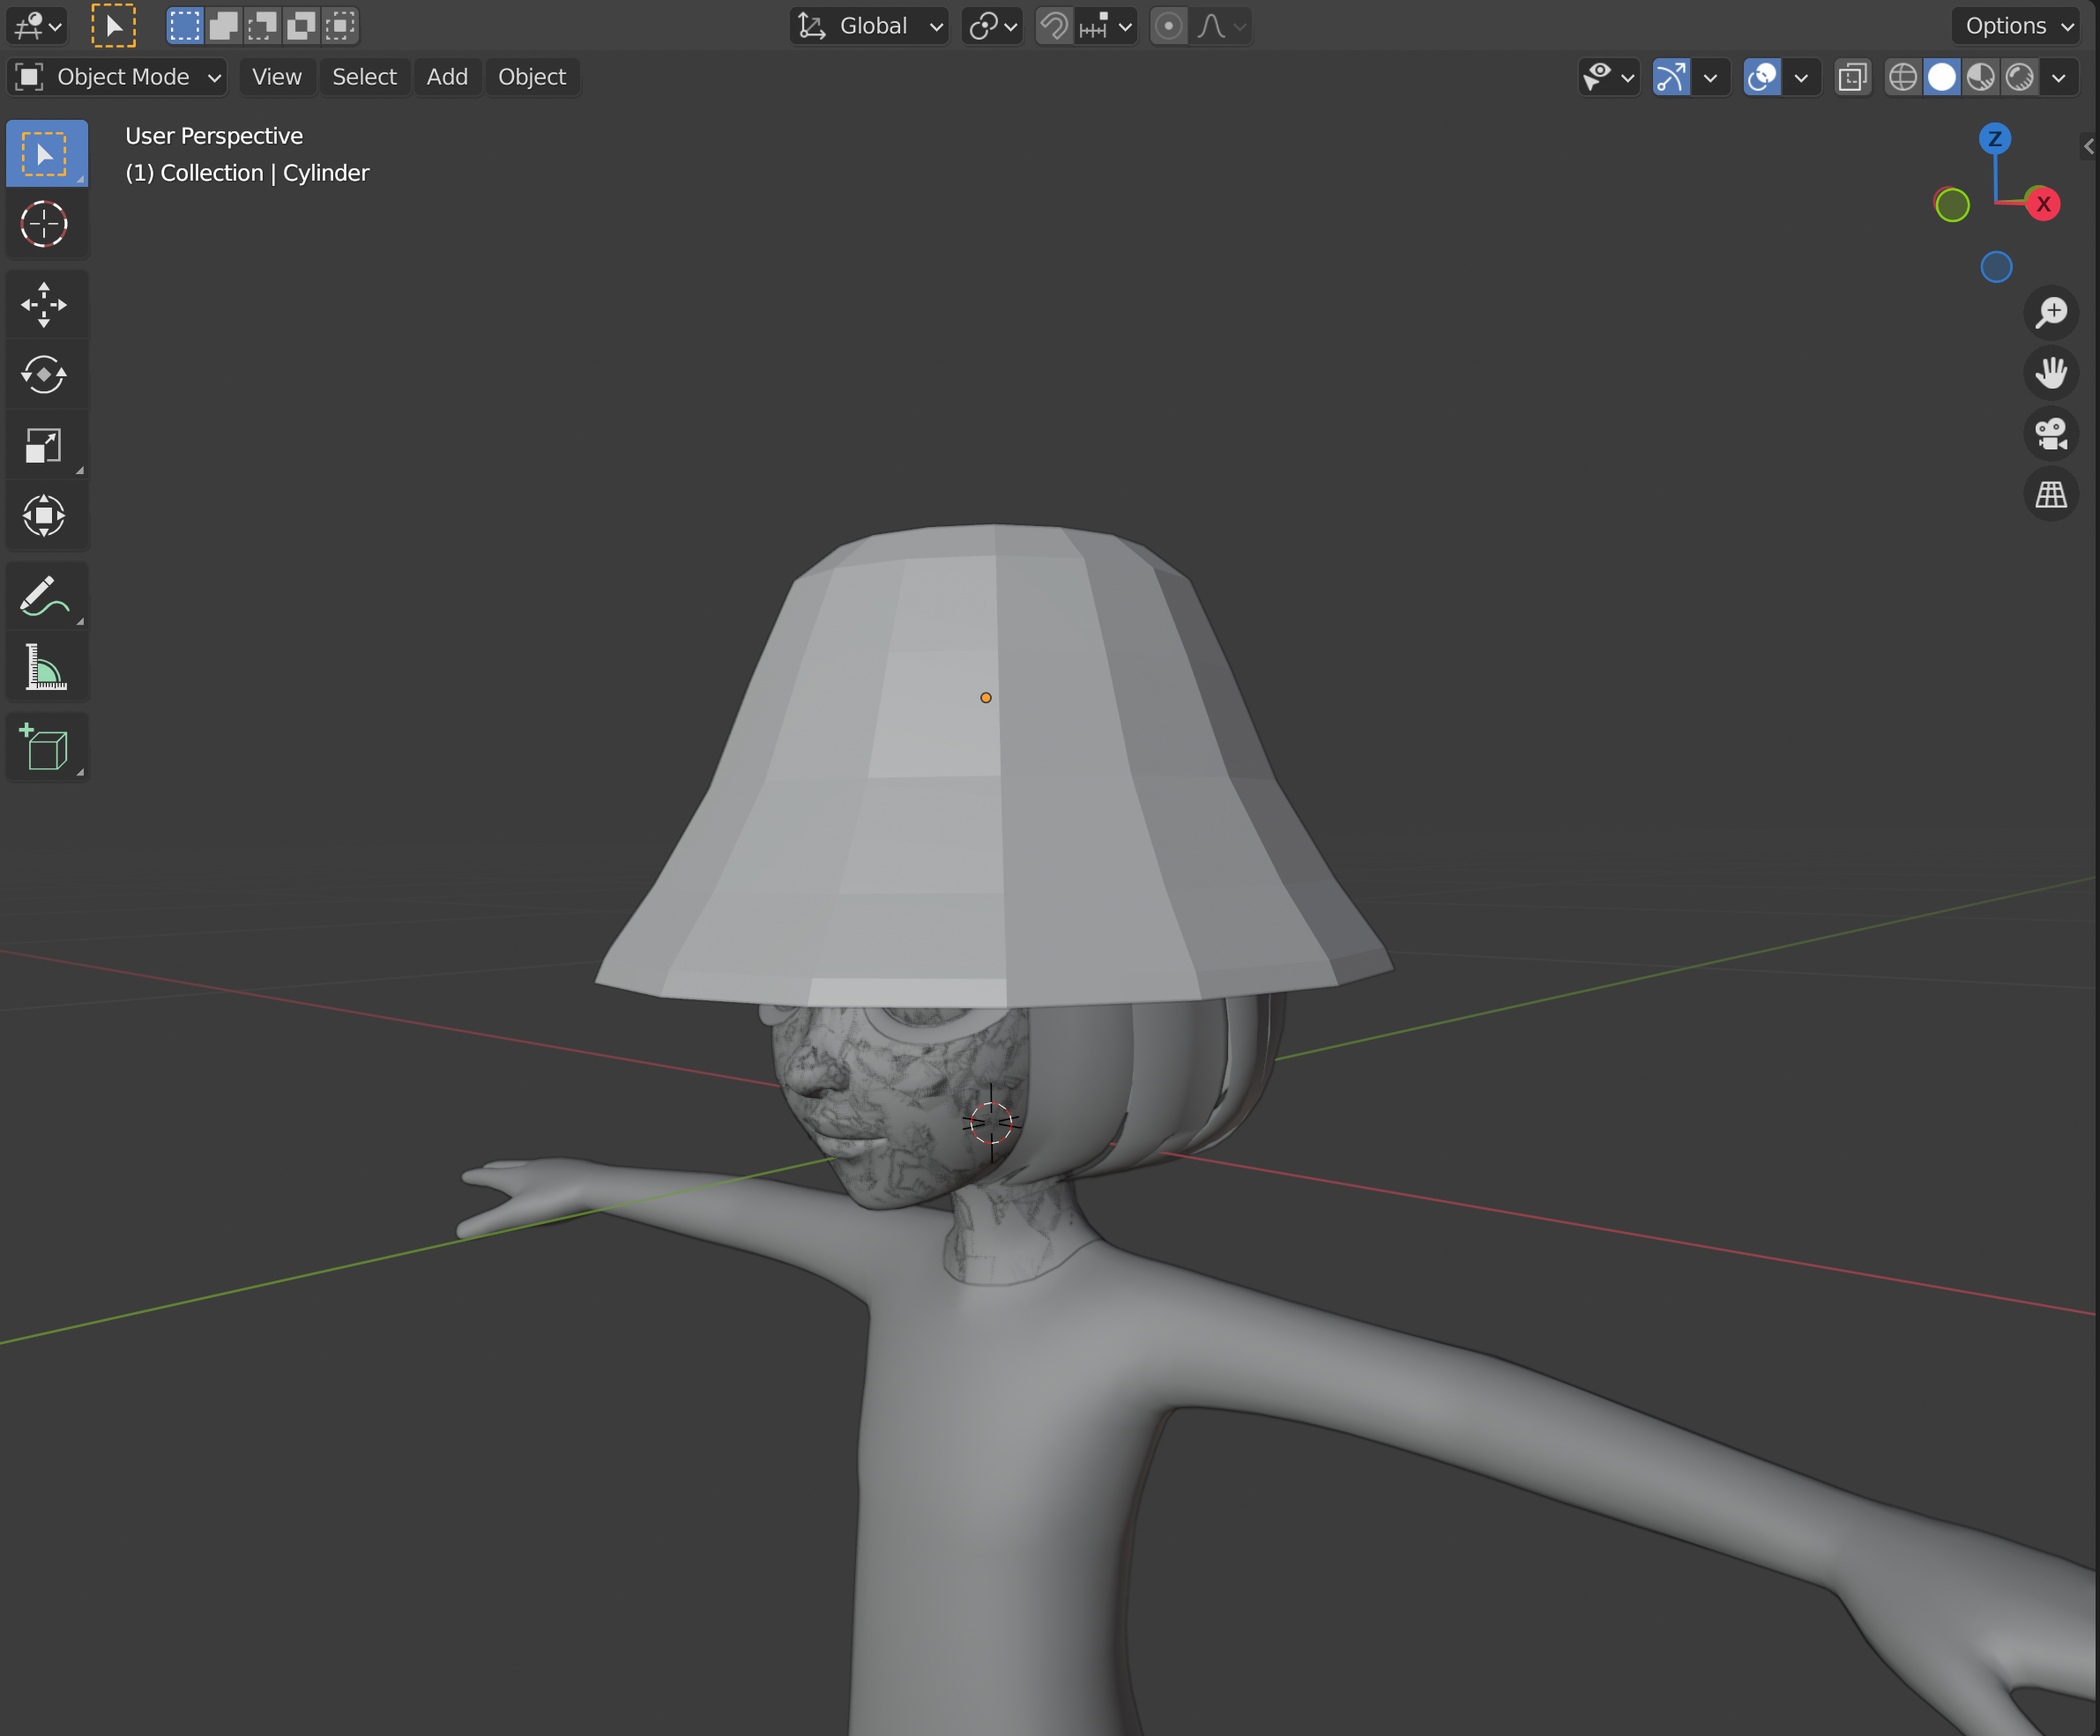Click the hat Cylinder origin point

click(986, 698)
